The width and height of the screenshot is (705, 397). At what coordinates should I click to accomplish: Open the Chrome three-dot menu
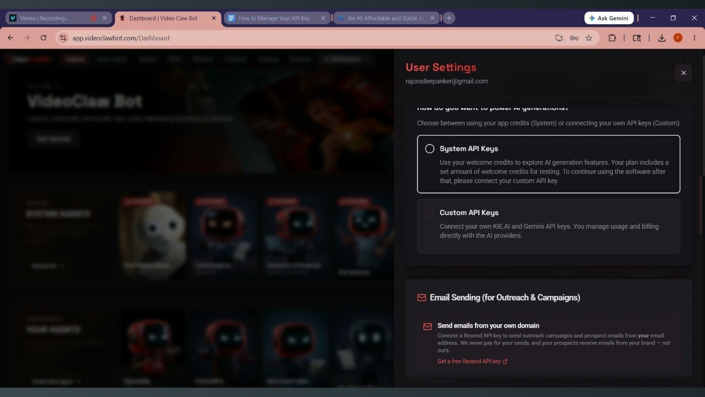695,38
